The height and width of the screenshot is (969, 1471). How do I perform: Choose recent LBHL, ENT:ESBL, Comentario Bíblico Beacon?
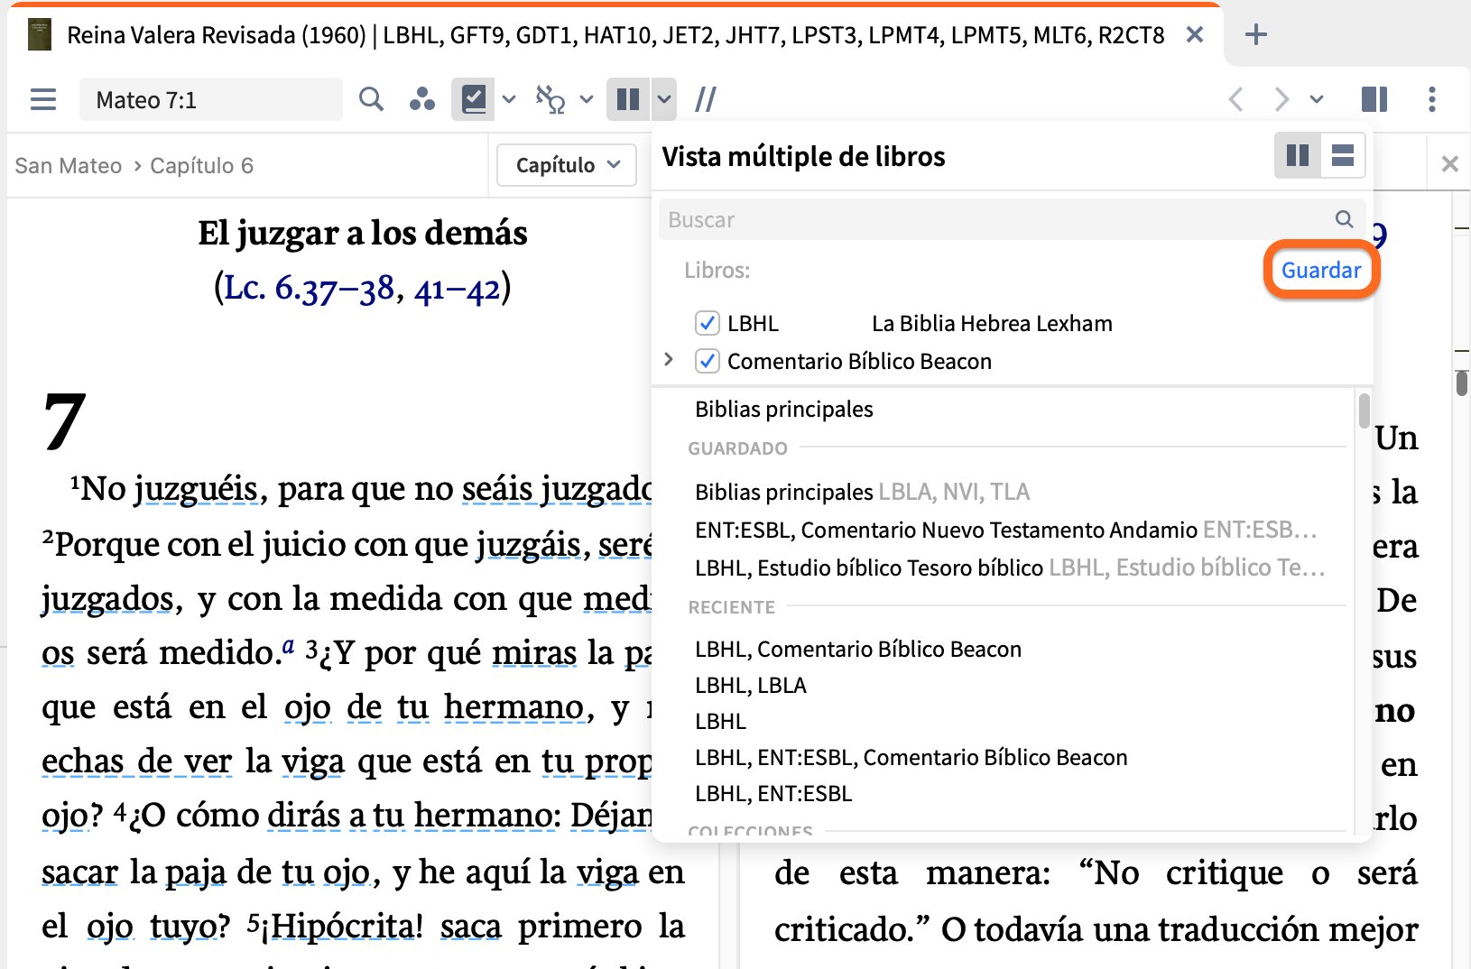pos(911,757)
